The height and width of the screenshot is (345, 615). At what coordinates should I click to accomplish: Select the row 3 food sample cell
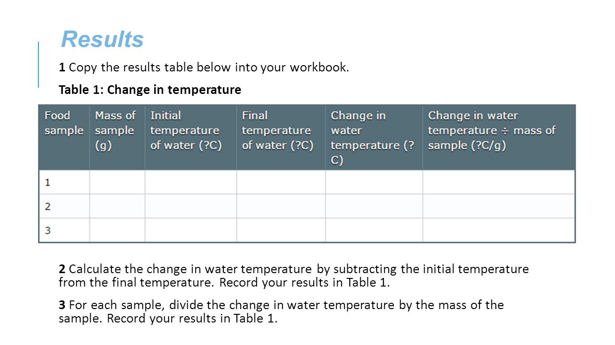click(x=64, y=230)
